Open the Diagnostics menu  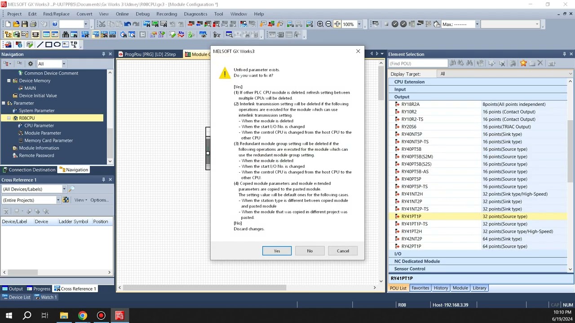coord(195,14)
